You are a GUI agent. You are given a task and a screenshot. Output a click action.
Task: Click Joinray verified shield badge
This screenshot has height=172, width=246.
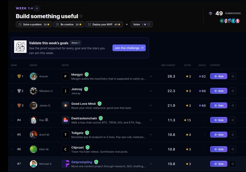point(86,89)
